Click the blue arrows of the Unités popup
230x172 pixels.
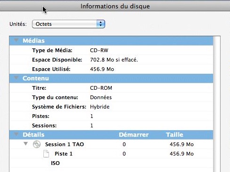pyautogui.click(x=101, y=24)
